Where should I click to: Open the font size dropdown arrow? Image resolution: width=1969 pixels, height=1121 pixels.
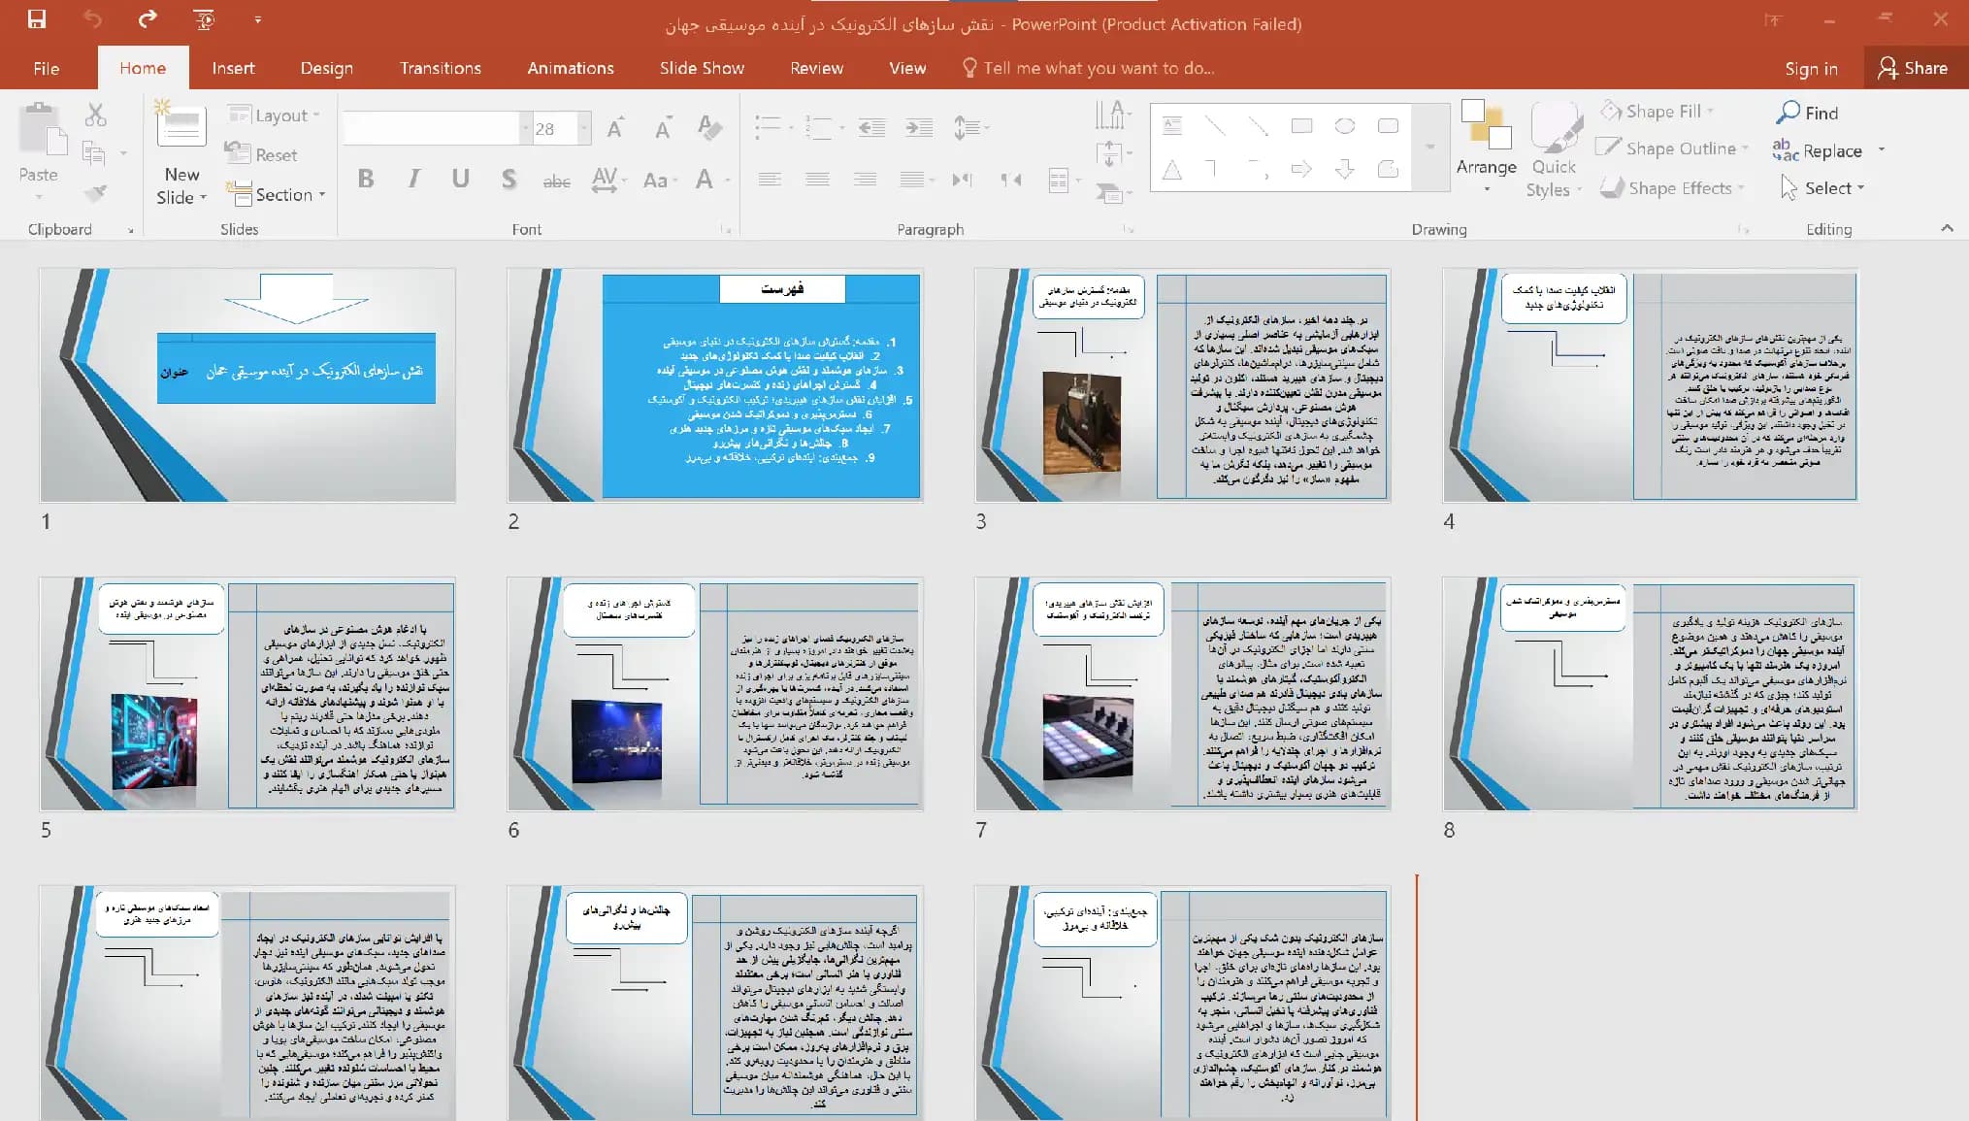coord(584,128)
